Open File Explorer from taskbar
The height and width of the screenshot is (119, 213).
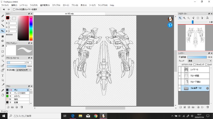[x=81, y=116]
